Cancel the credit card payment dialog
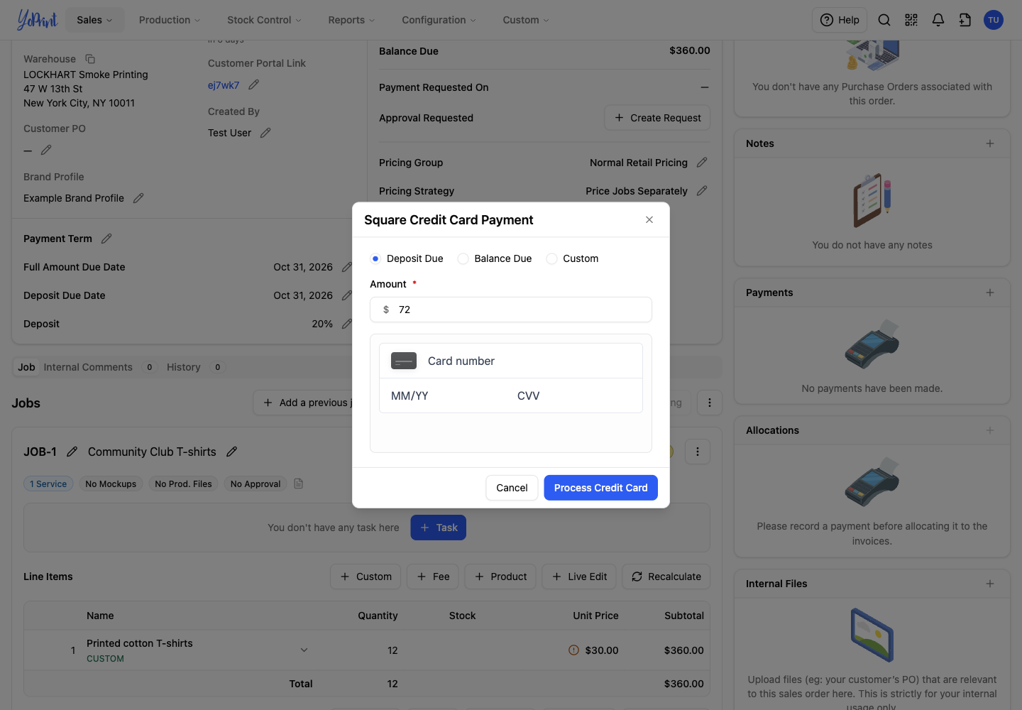1022x710 pixels. 512,488
